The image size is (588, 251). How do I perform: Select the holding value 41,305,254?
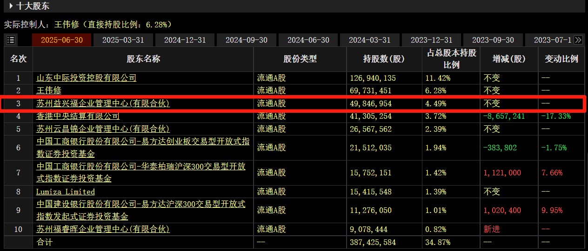point(371,116)
